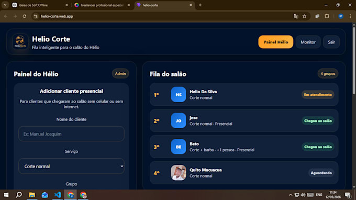Bookmark this page with the star icon
This screenshot has width=356, height=200.
click(x=305, y=16)
